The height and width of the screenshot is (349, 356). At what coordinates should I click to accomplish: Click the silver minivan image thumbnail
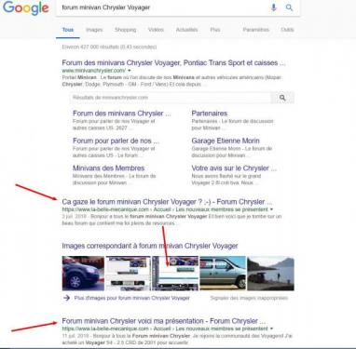(223, 274)
